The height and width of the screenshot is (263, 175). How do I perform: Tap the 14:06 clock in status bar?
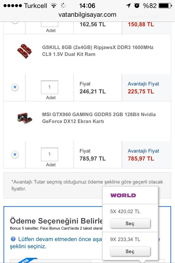coord(87,6)
